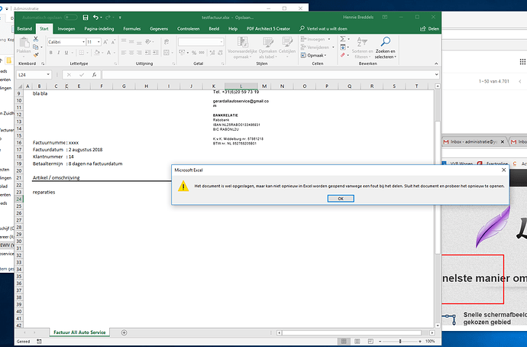
Task: Switch to the Formules ribbon tab
Action: click(131, 28)
